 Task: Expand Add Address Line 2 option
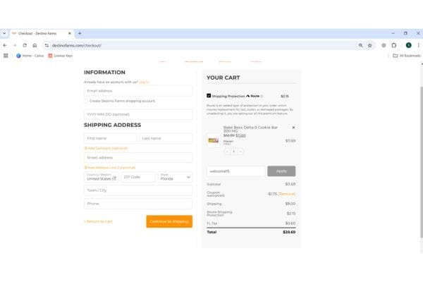click(x=109, y=167)
